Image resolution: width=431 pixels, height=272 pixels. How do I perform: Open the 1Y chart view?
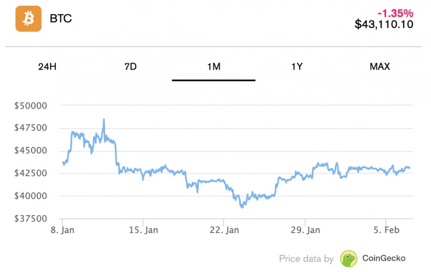coord(297,67)
